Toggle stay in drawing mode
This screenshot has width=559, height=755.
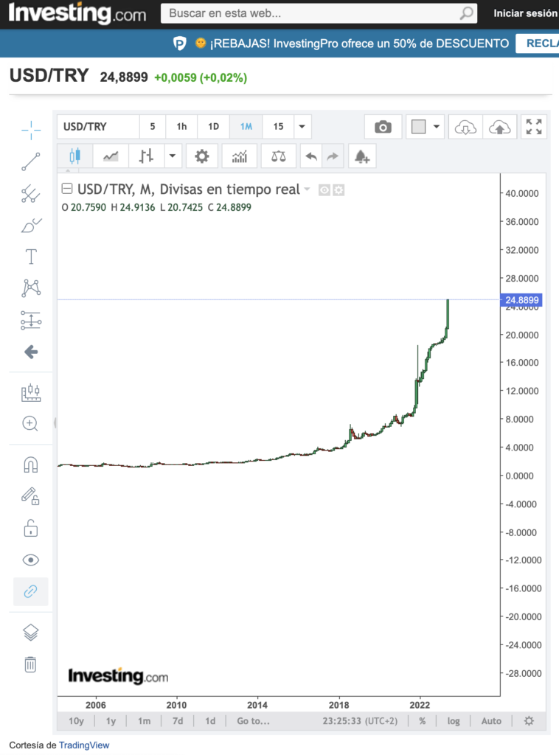pos(30,496)
